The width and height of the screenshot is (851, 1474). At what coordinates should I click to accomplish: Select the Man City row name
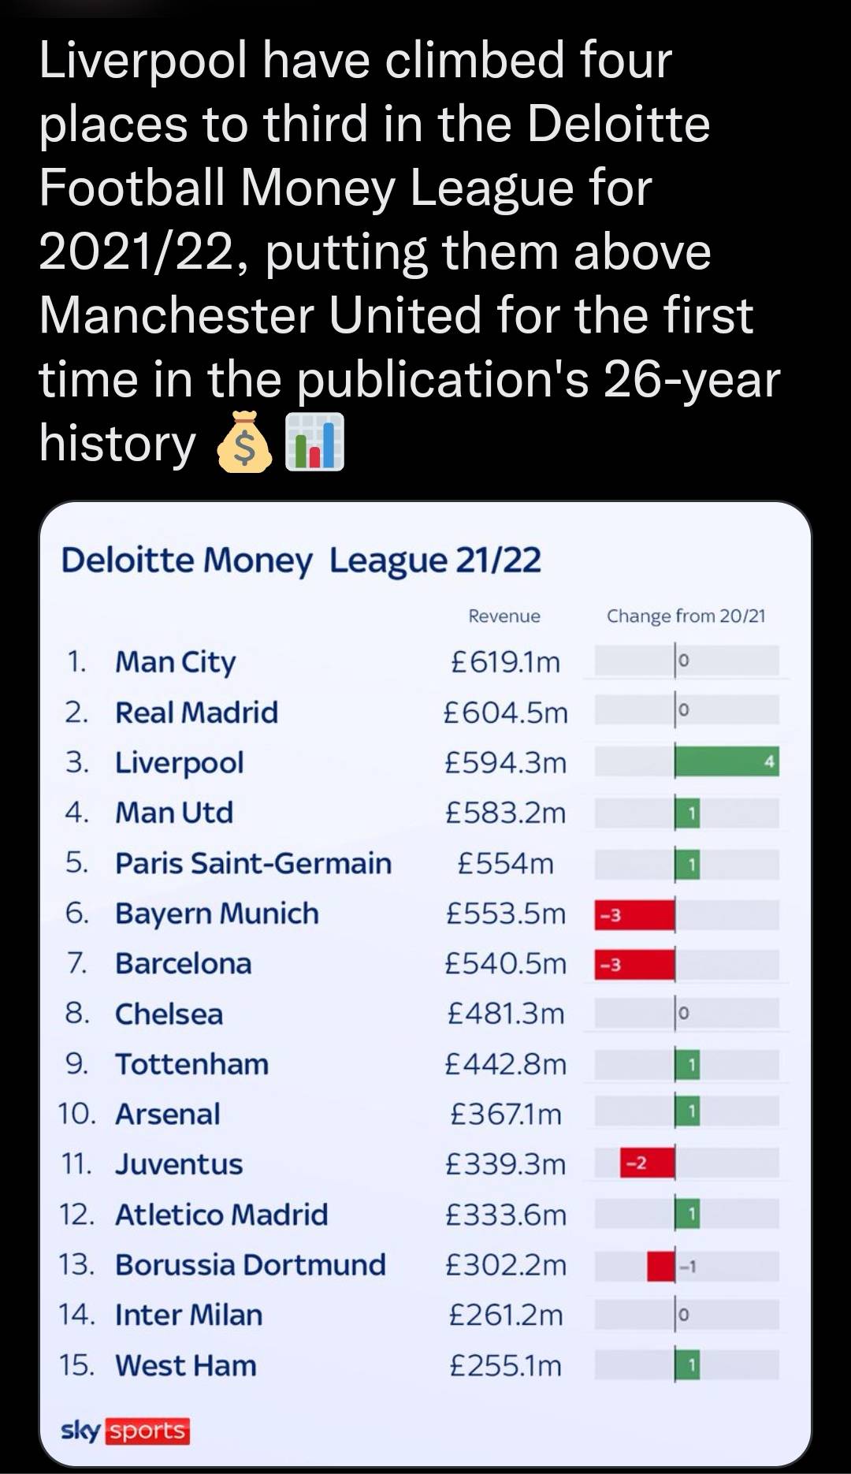[x=175, y=662]
